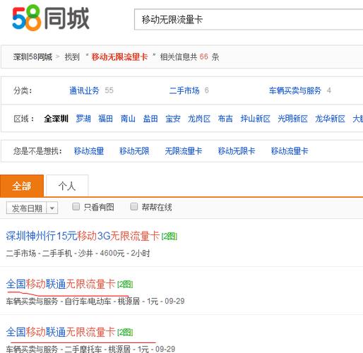Open the 发布日期 sort dropdown
This screenshot has height=353, width=363.
pos(32,208)
